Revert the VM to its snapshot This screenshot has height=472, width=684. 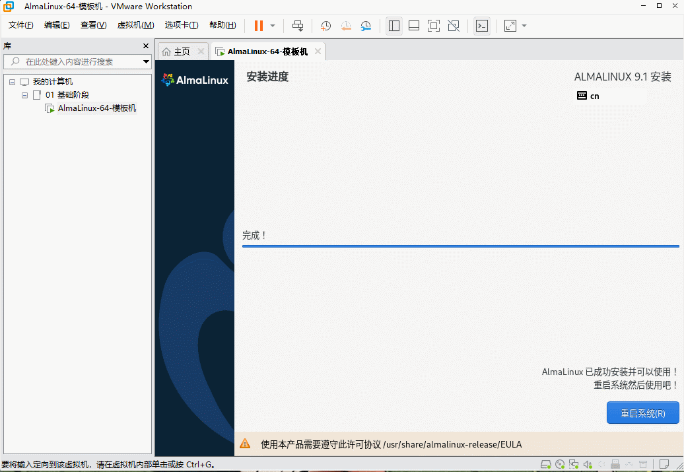click(x=345, y=26)
